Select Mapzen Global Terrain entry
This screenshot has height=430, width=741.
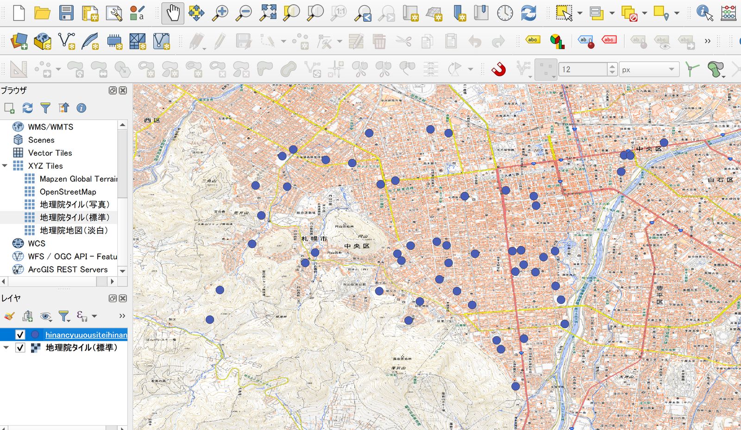coord(78,179)
